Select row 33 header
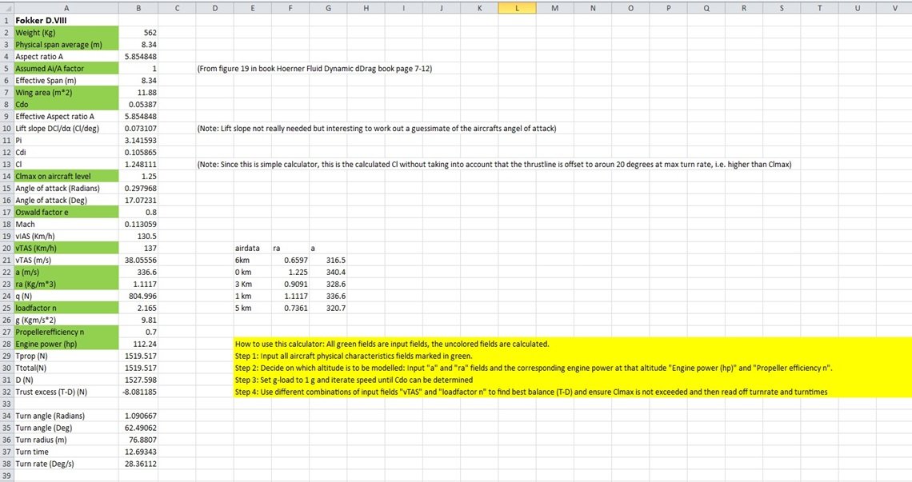This screenshot has width=912, height=482. 6,404
